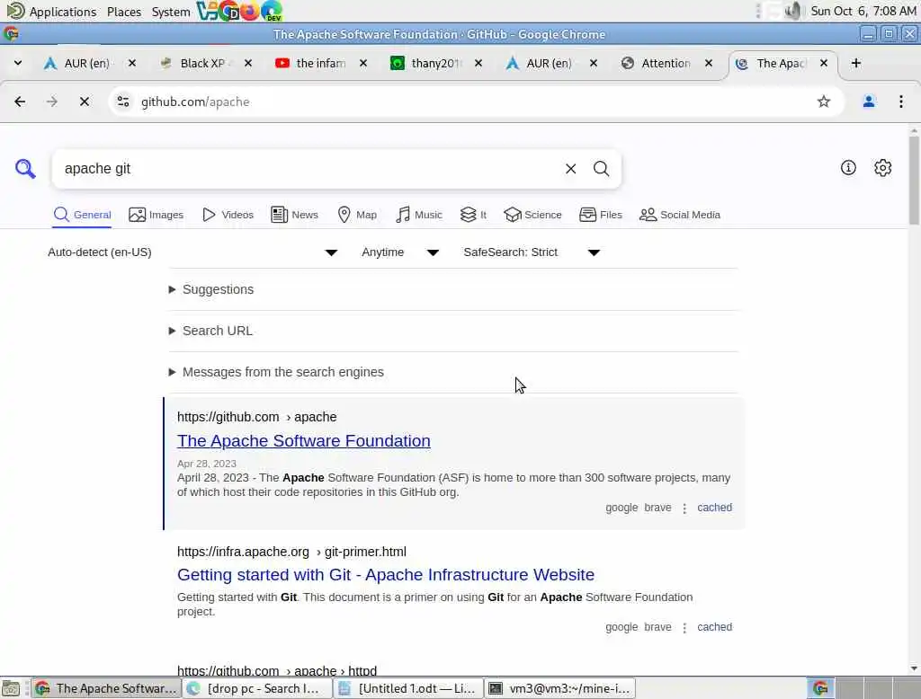Open the SafeSearch: Strict dropdown
The width and height of the screenshot is (921, 699).
[531, 252]
